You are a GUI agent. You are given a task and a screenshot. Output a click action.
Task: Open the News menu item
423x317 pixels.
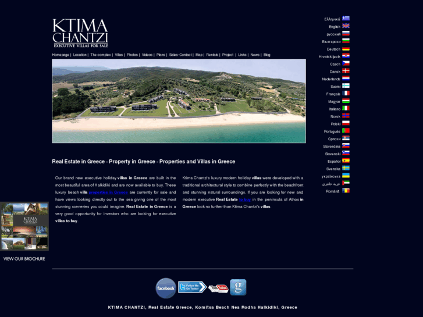(x=255, y=55)
